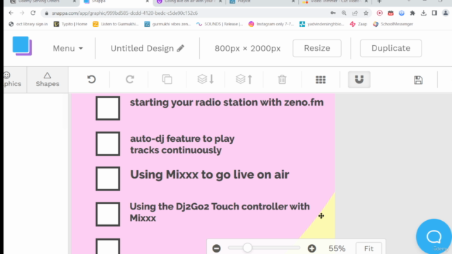This screenshot has width=452, height=254.
Task: Open the browser downloads icon
Action: point(424,13)
